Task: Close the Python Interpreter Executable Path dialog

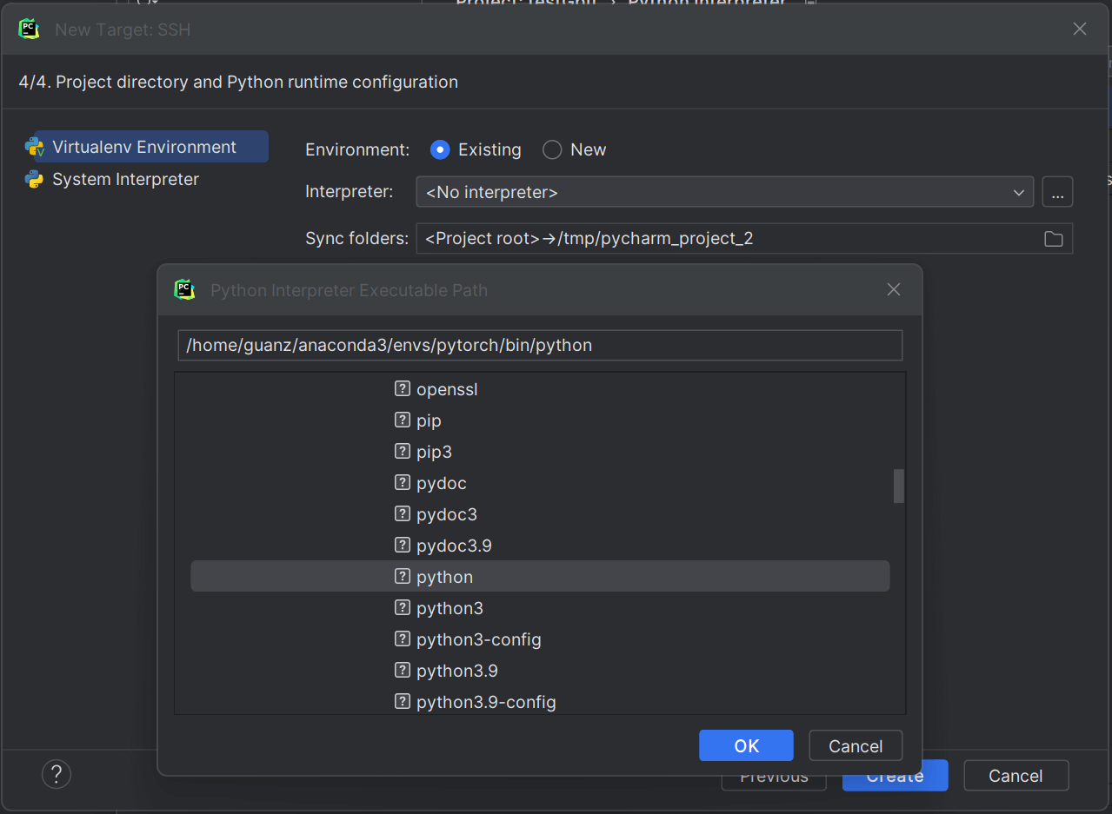Action: click(x=894, y=289)
